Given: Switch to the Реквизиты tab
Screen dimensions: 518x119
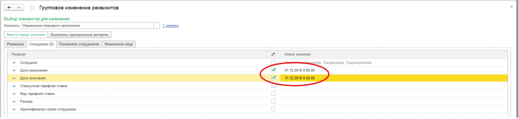Looking at the screenshot, I should click(15, 44).
